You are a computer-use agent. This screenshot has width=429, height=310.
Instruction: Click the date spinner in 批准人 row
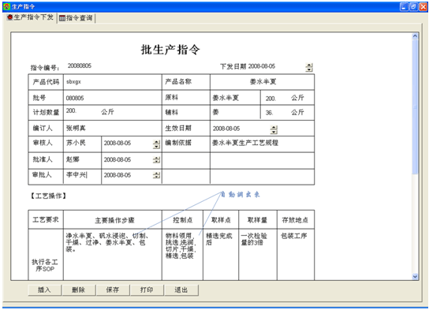coord(156,160)
